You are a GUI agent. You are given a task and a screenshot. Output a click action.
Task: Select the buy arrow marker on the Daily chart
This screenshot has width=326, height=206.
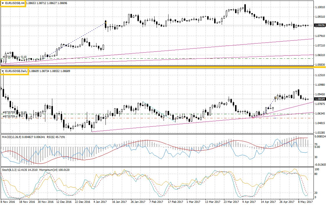tap(275, 98)
